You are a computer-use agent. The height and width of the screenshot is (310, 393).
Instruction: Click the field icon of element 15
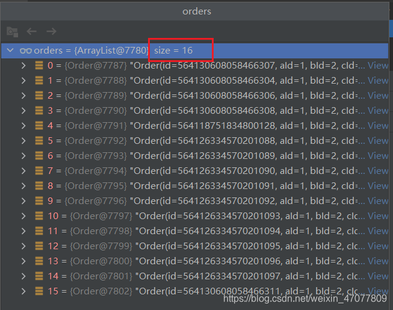39,291
